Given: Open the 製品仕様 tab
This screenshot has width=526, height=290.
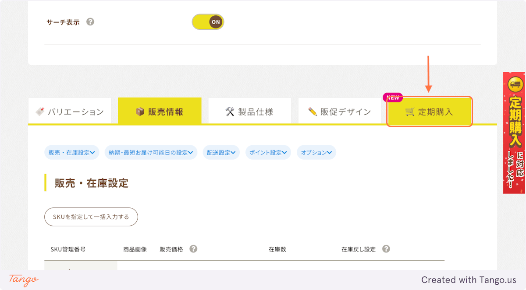Looking at the screenshot, I should coord(249,112).
